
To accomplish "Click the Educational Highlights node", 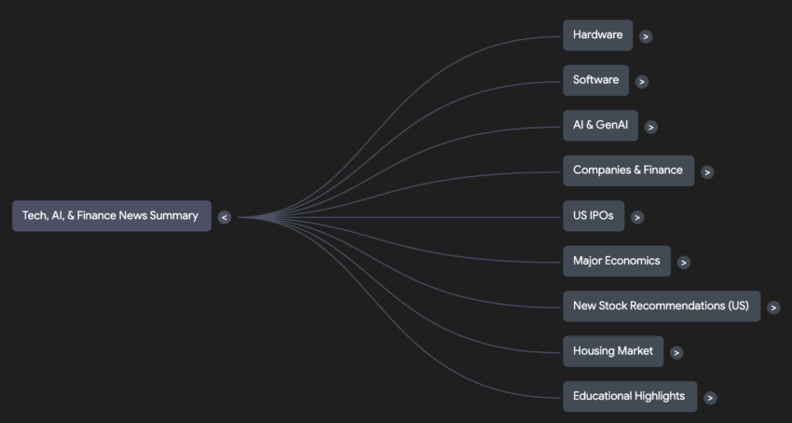I will pos(629,396).
